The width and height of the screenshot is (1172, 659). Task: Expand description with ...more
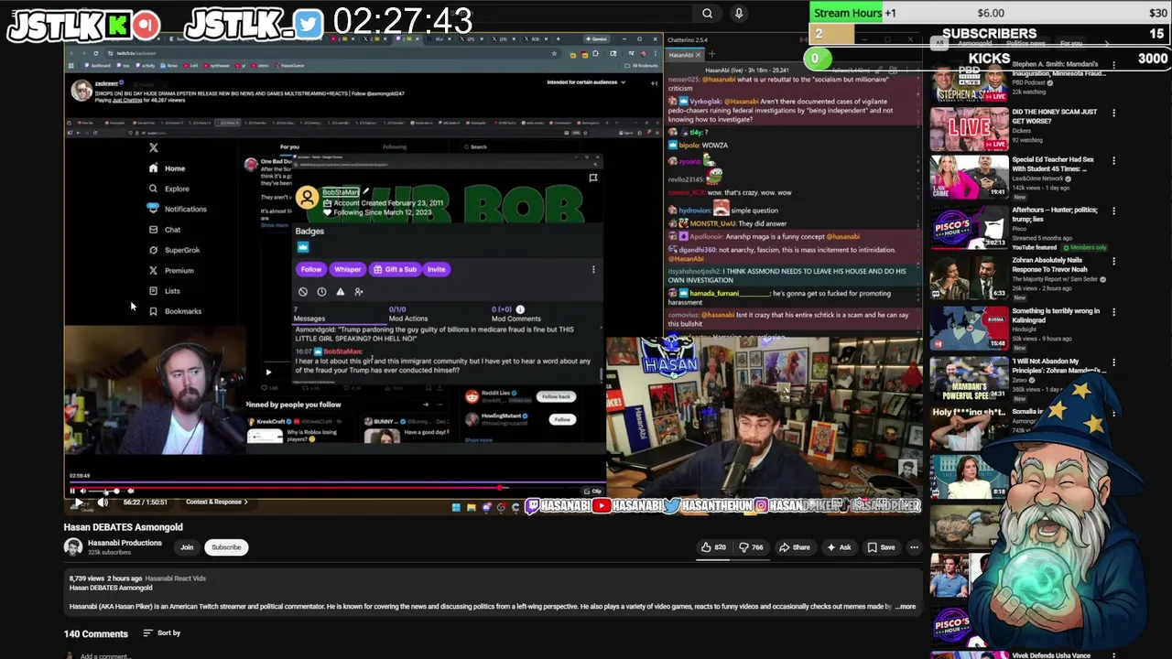[x=905, y=606]
